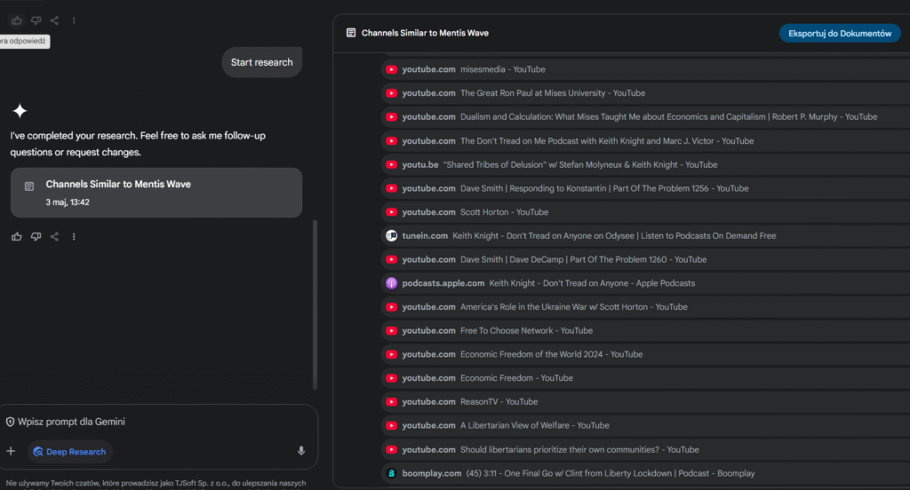This screenshot has height=490, width=910.
Task: Click the faded share icon above Start research
Action: 54,21
